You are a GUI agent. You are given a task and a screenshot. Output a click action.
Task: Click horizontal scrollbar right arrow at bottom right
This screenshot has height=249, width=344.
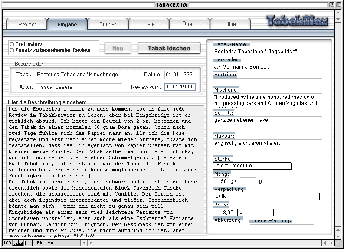pos(331,243)
